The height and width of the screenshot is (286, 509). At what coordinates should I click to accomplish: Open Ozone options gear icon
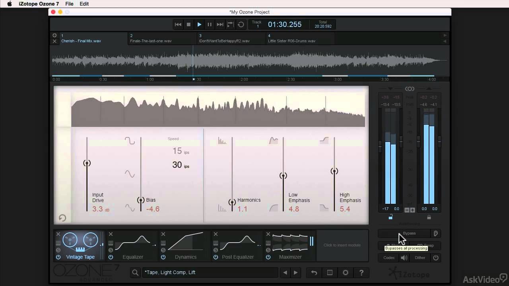point(346,272)
